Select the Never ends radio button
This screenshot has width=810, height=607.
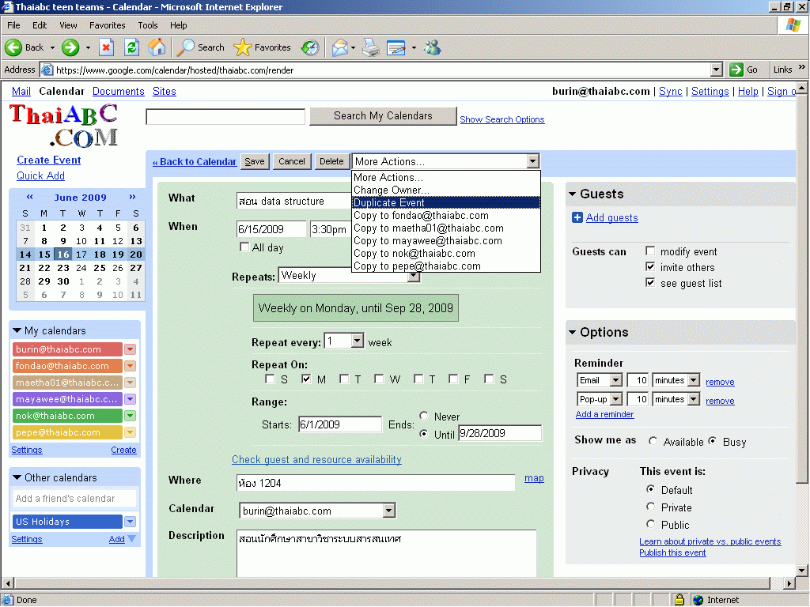coord(425,416)
